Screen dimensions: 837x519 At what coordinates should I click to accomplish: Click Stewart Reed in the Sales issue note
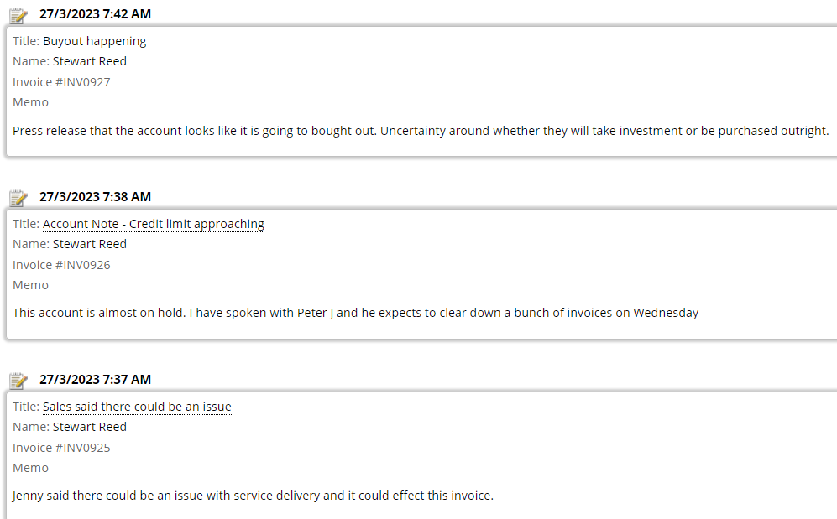pyautogui.click(x=89, y=427)
